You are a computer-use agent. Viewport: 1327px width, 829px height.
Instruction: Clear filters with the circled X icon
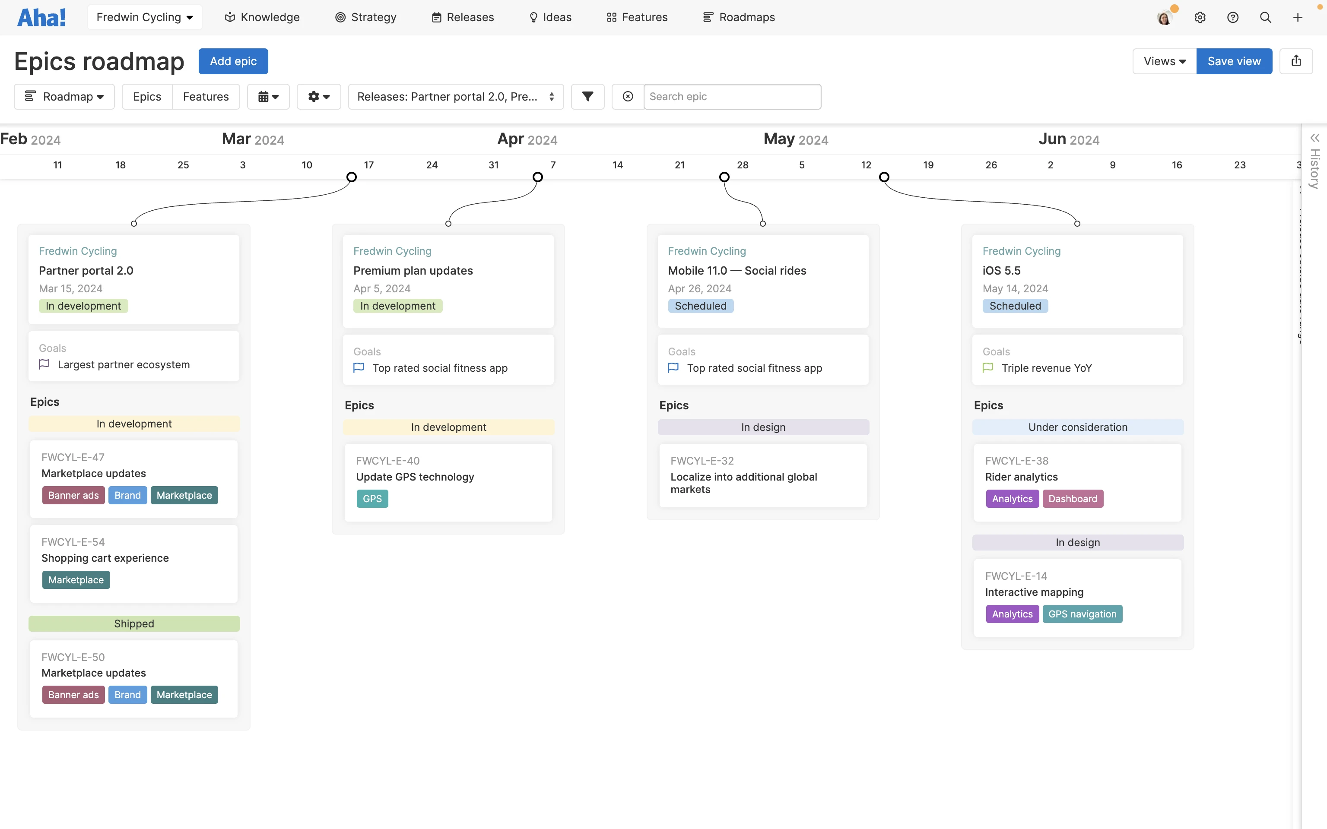point(627,96)
